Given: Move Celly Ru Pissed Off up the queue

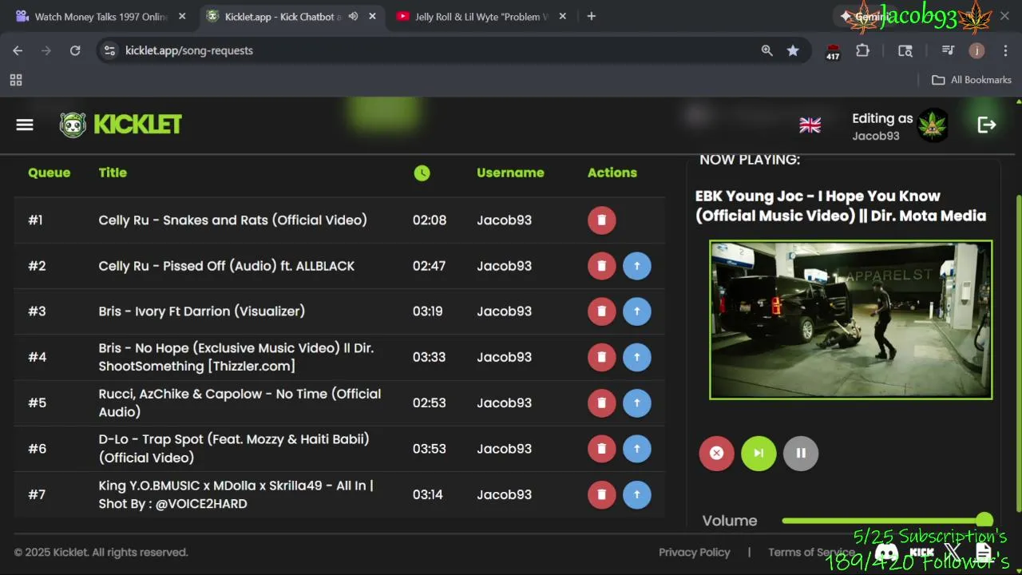Looking at the screenshot, I should [x=636, y=266].
